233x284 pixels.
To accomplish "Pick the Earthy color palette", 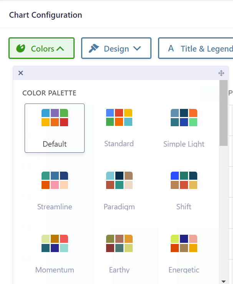I will click(x=119, y=254).
